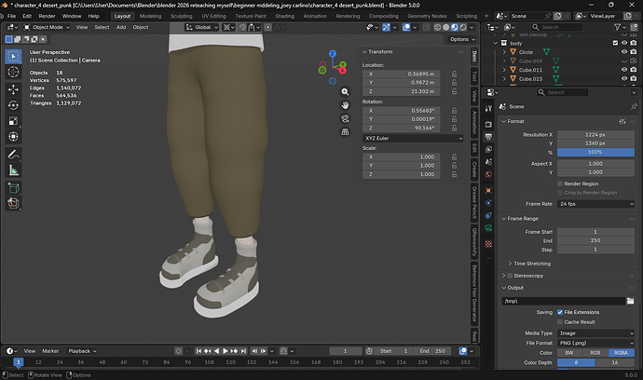This screenshot has height=380, width=643.
Task: Click the viewport pan hand icon
Action: 346,105
